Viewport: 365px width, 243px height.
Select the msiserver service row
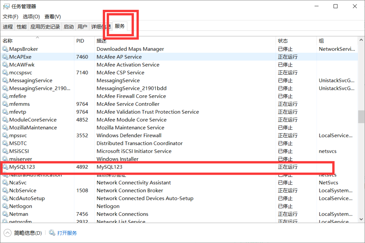click(x=179, y=159)
